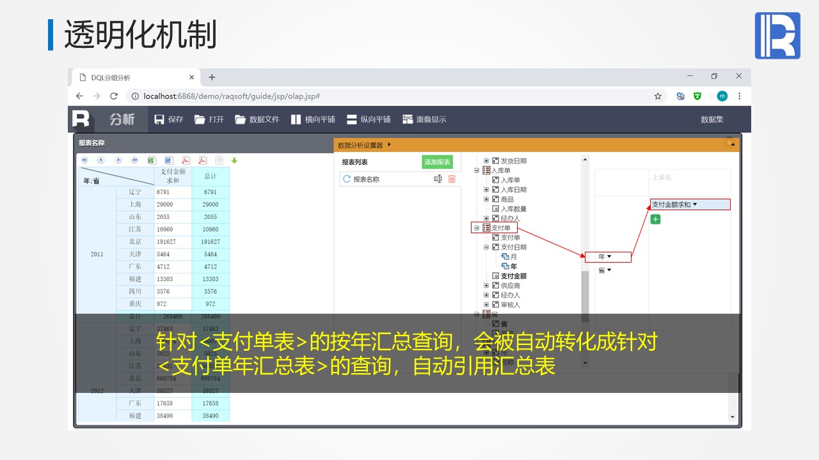Select the 入库单 field under 入库单 table

[x=511, y=180]
